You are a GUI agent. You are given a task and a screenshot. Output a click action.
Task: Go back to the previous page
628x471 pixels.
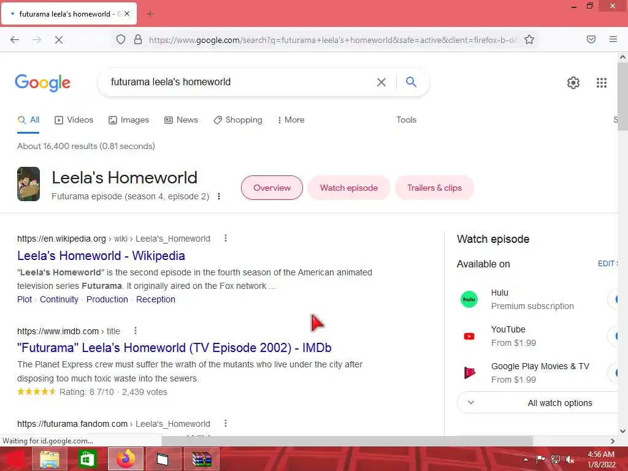coord(15,40)
